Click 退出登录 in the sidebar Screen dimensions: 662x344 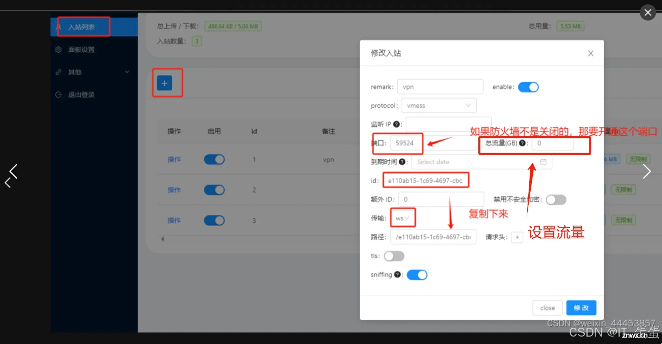81,95
